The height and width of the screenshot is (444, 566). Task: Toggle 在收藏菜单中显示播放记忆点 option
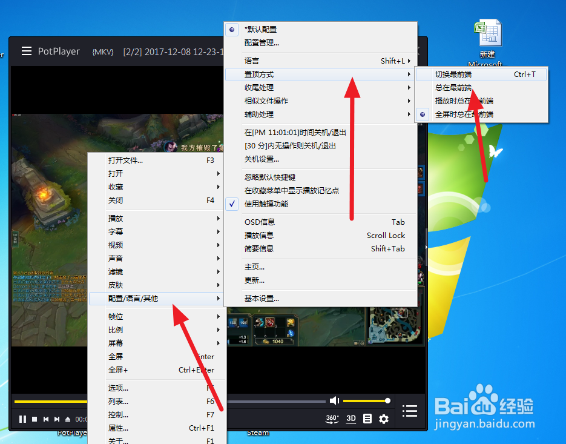click(x=321, y=191)
